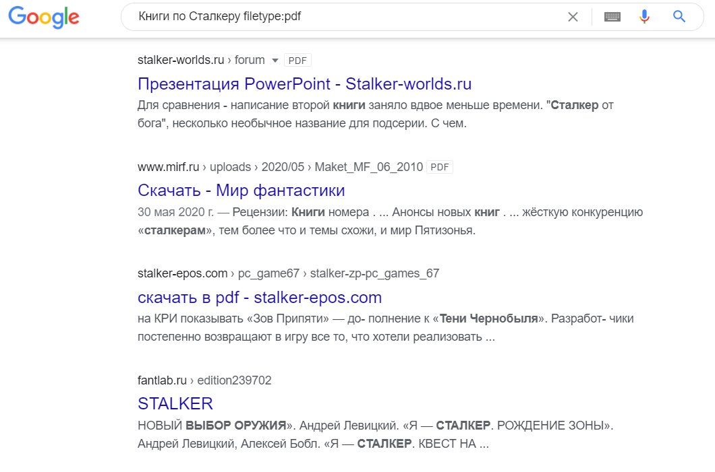Open 'скачать в pdf - stalker-epos.com' result
Image resolution: width=715 pixels, height=472 pixels.
click(x=260, y=297)
